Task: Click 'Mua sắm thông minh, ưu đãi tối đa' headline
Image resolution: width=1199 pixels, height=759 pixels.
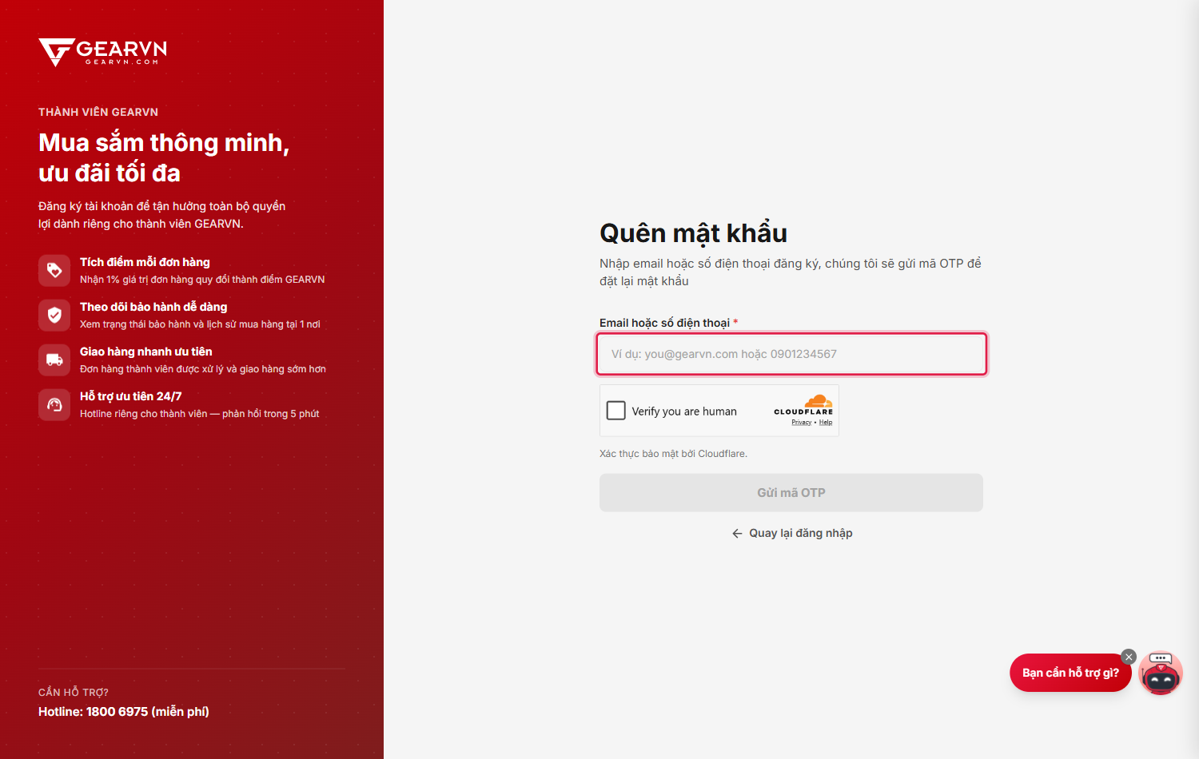Action: tap(164, 157)
